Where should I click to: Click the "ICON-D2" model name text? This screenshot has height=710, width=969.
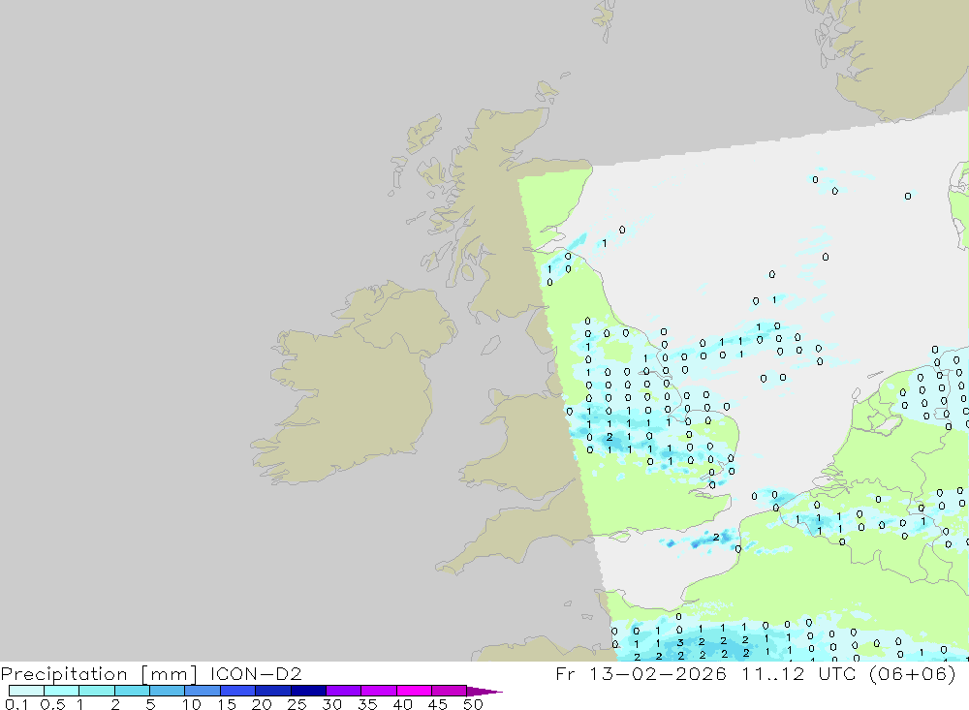tap(256, 673)
